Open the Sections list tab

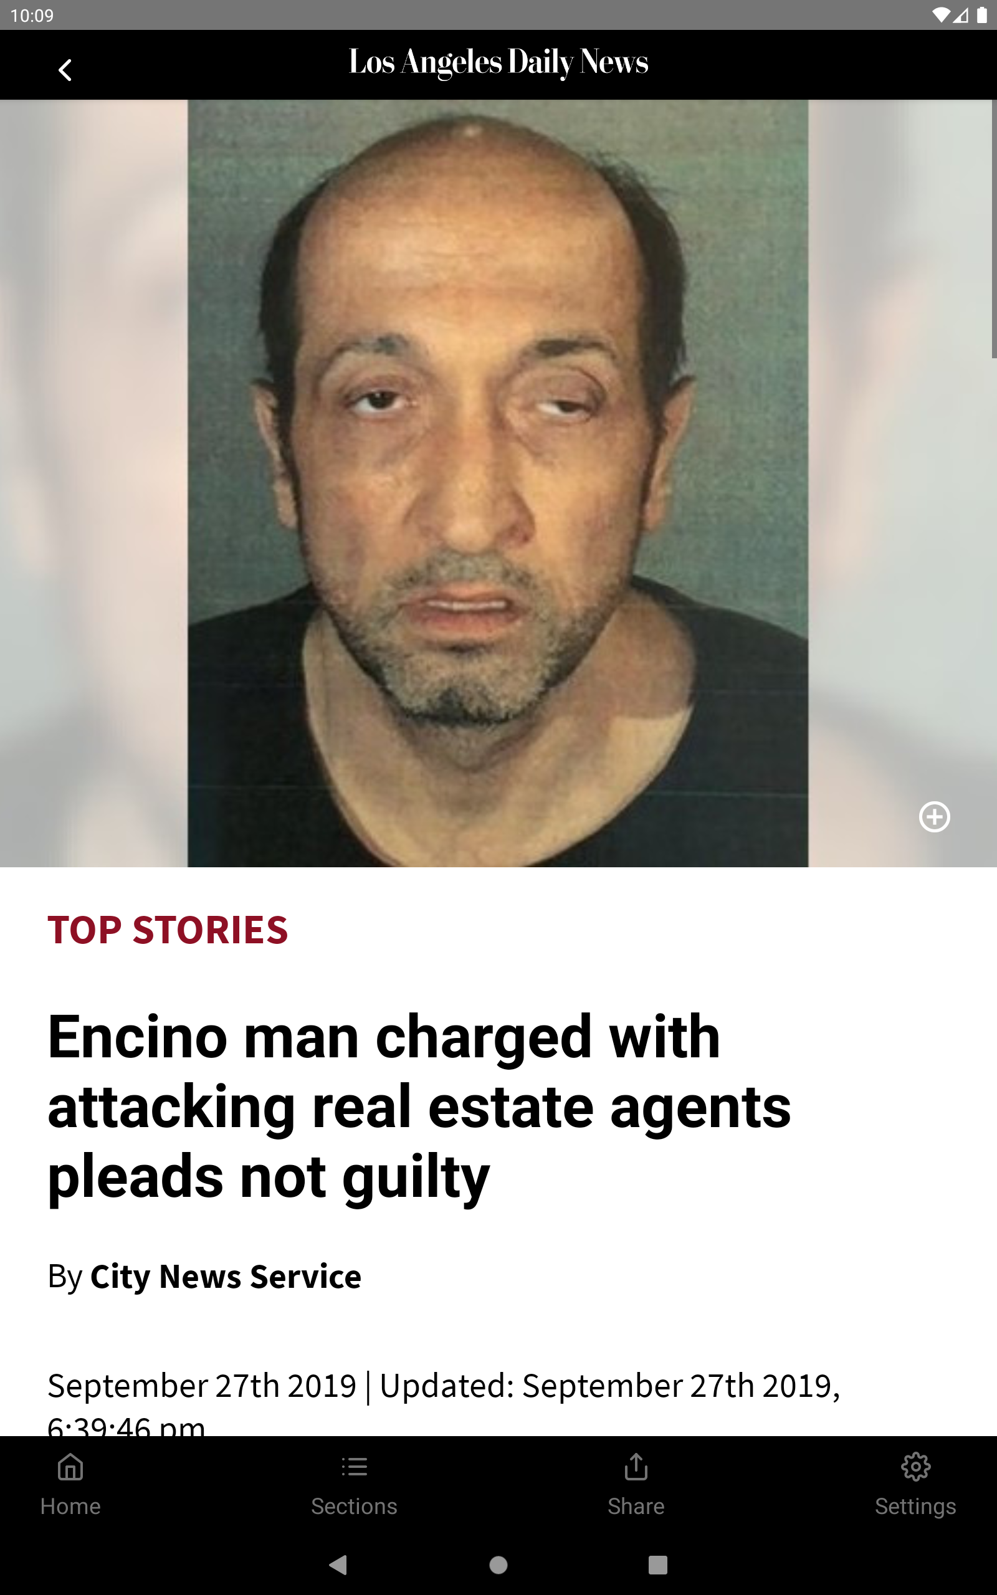354,1486
